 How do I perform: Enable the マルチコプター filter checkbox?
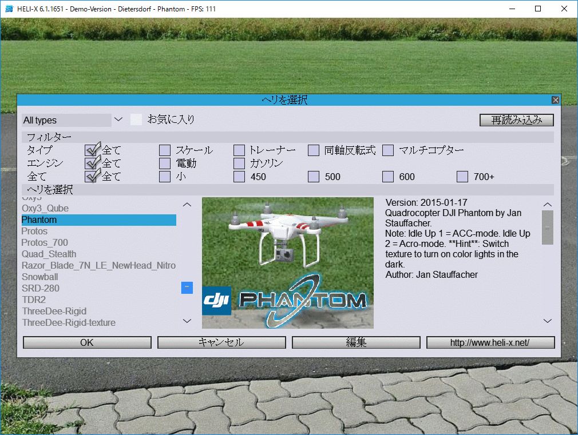pos(388,150)
